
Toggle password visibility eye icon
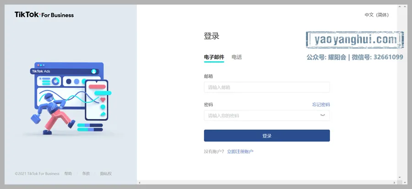[323, 115]
